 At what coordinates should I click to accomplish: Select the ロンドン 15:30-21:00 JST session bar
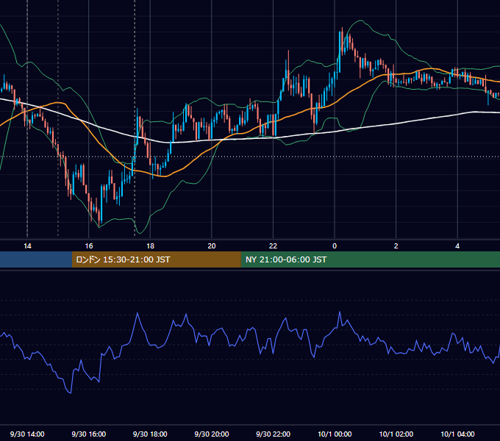point(156,259)
